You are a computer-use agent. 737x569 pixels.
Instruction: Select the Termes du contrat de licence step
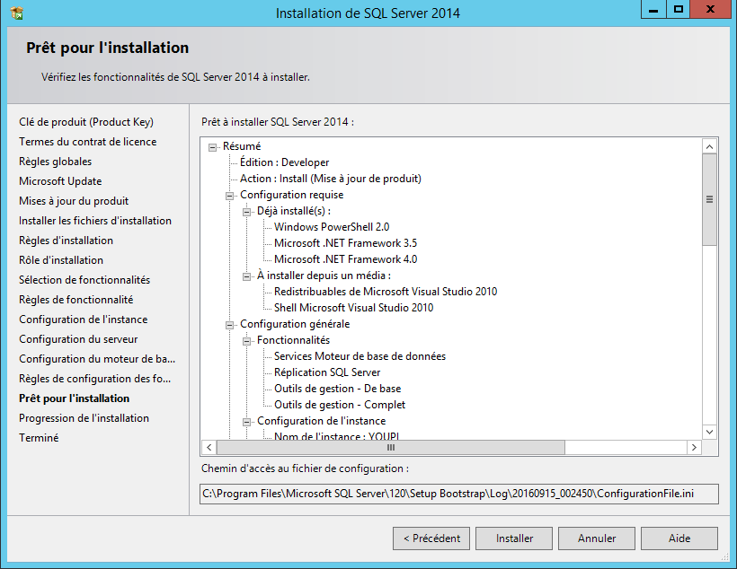(x=87, y=142)
